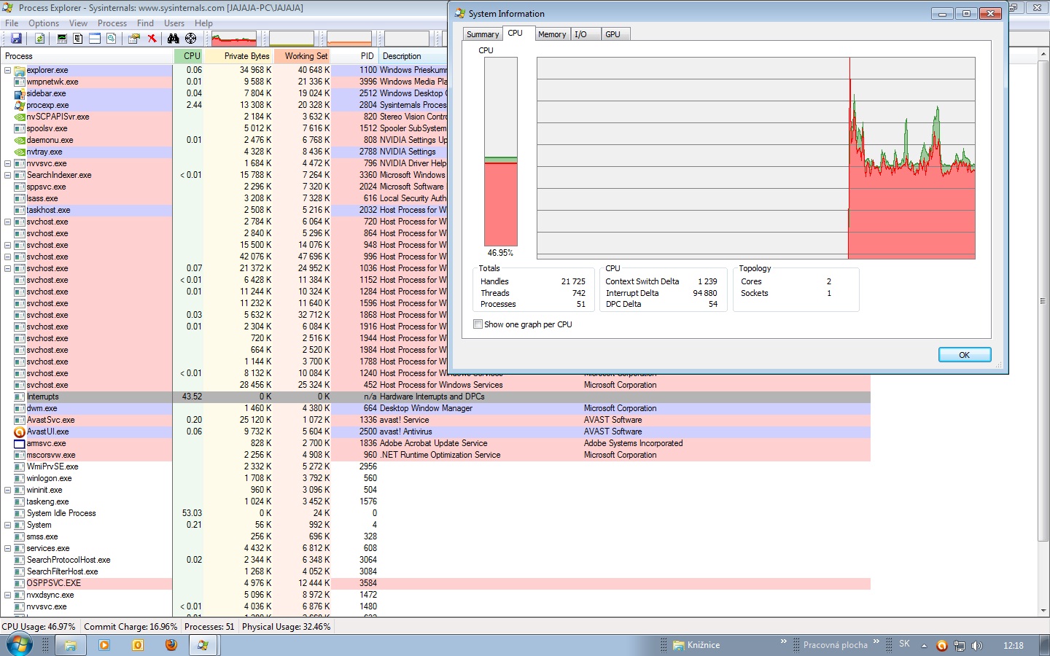
Task: Open the Process menu
Action: pyautogui.click(x=112, y=23)
